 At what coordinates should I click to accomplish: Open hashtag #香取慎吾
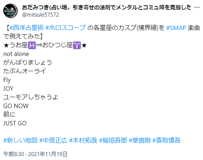click(x=167, y=140)
